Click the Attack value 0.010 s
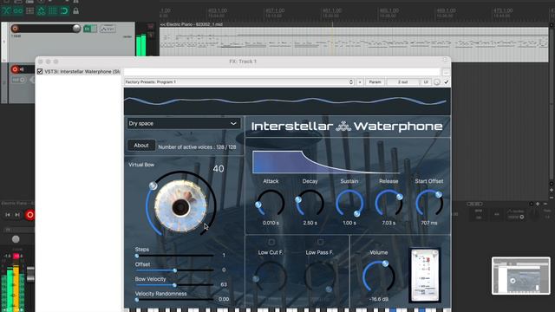 271,223
